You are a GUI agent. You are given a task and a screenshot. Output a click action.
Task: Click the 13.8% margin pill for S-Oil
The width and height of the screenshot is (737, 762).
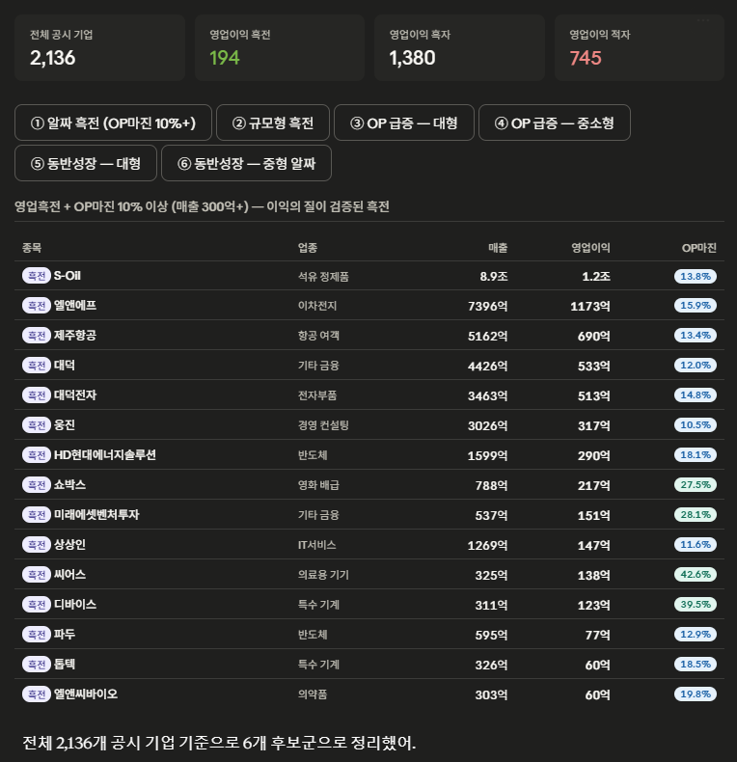click(x=696, y=276)
